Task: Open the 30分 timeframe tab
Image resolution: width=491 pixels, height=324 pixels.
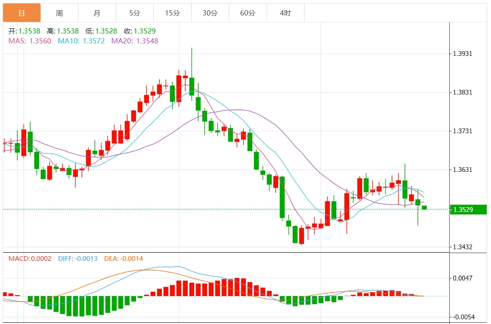Action: point(210,13)
